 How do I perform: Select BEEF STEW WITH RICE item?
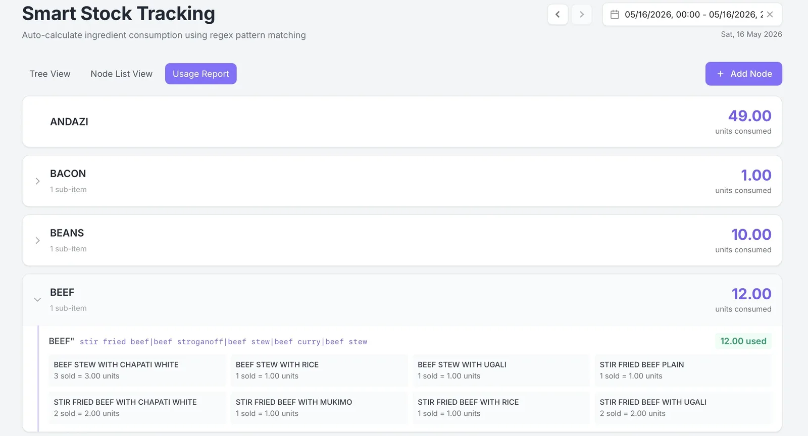tap(319, 370)
